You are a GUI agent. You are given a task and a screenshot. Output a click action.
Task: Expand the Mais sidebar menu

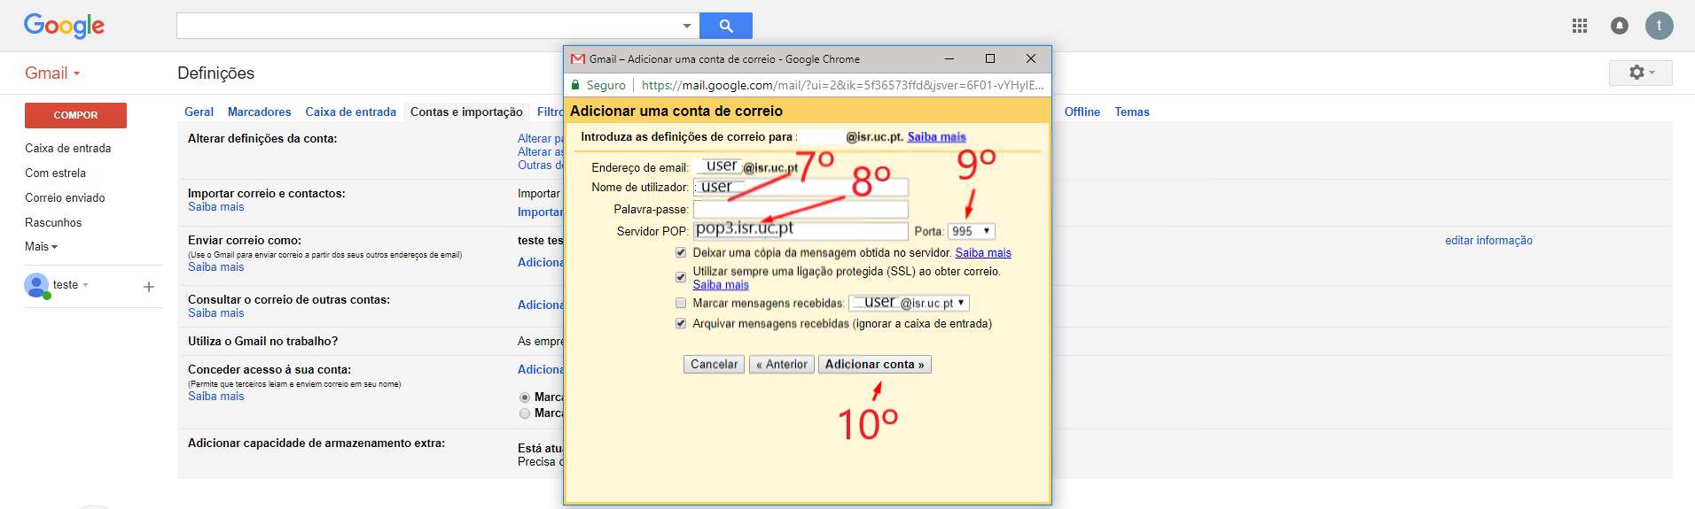pyautogui.click(x=41, y=247)
